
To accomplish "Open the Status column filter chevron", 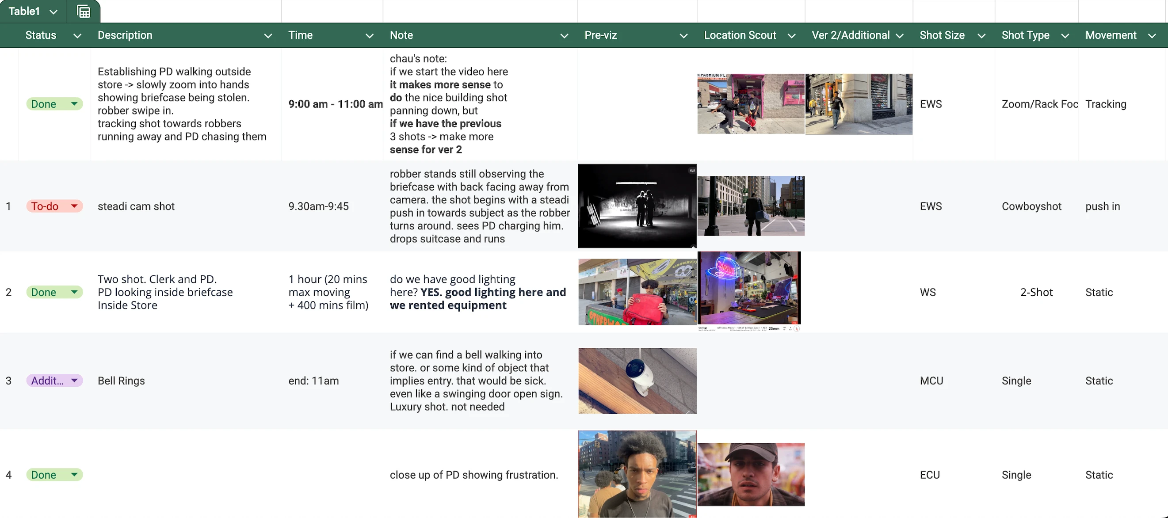I will coord(77,36).
